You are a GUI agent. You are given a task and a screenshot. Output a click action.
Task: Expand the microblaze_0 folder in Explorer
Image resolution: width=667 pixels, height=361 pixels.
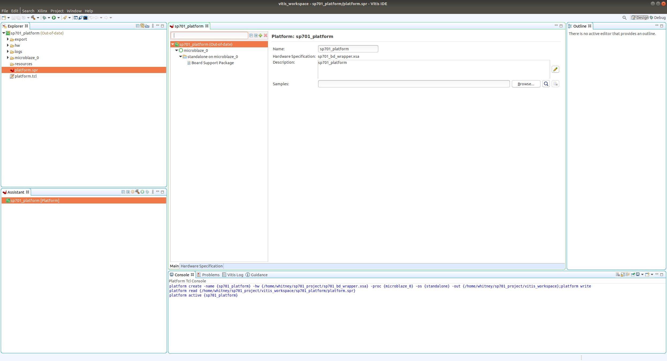pos(8,57)
